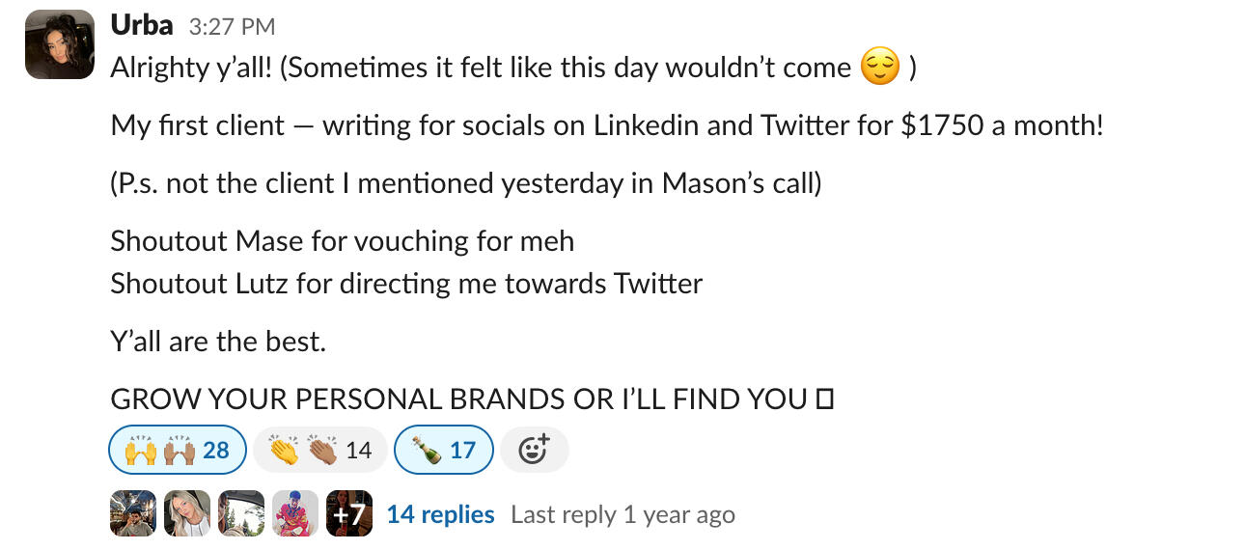The width and height of the screenshot is (1245, 550).
Task: Click the third thread replier avatar
Action: click(241, 514)
